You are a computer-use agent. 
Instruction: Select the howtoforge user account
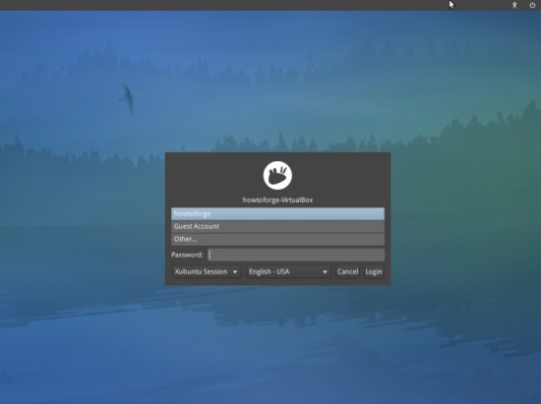point(277,213)
